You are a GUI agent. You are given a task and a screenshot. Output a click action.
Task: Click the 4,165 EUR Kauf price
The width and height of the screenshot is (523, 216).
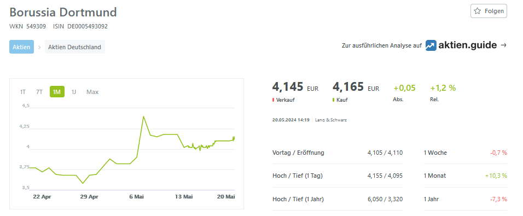pos(356,87)
